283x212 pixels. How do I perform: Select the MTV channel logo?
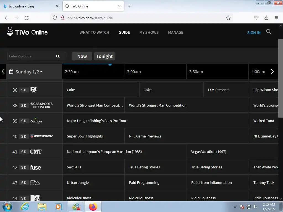pos(35,198)
